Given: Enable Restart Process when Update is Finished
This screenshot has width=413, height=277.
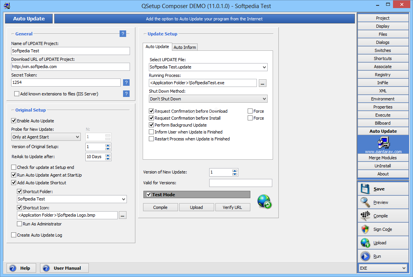Looking at the screenshot, I should 152,139.
